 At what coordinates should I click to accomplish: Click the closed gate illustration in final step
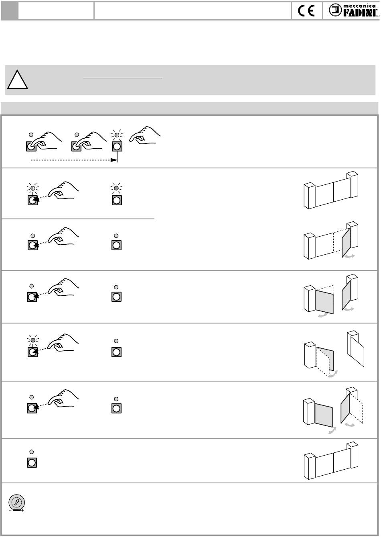point(331,460)
